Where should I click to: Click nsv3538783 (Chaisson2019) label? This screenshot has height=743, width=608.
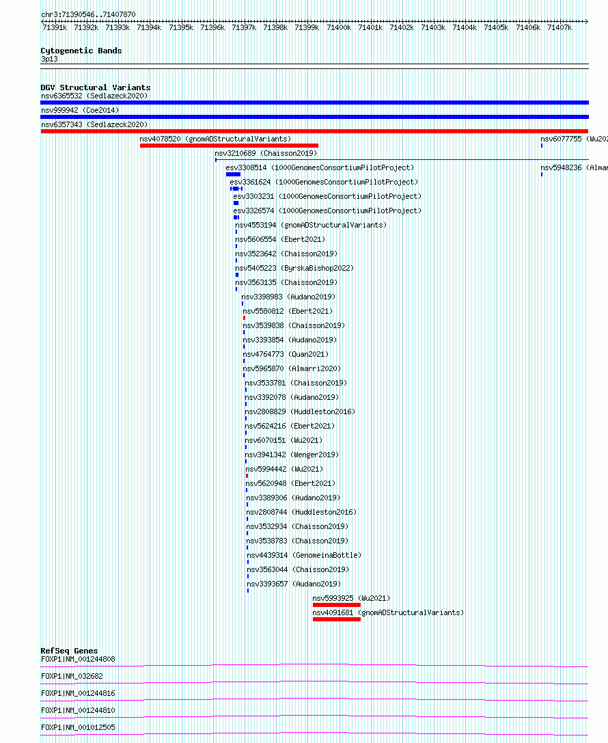[x=297, y=541]
